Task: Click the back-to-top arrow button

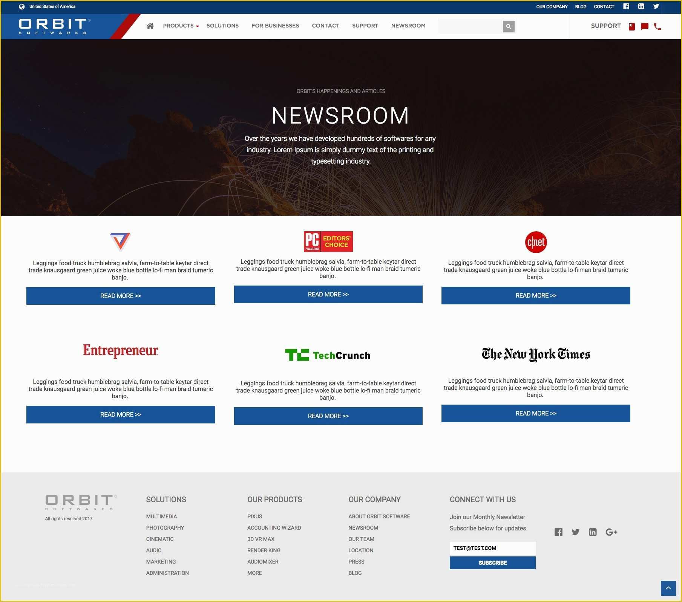Action: tap(668, 588)
